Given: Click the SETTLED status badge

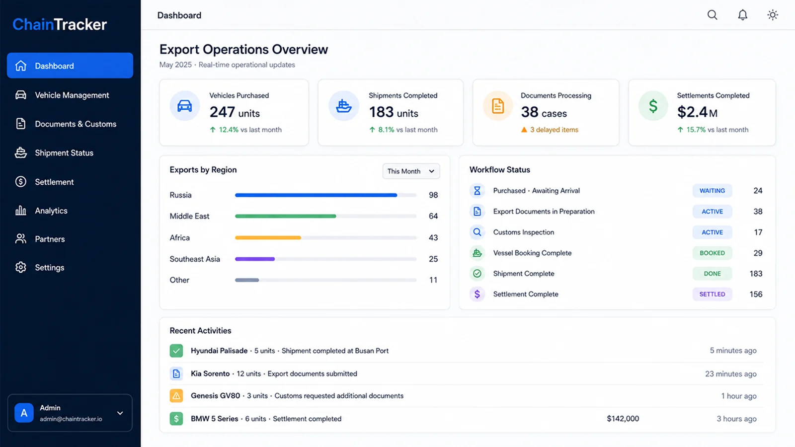Looking at the screenshot, I should point(712,294).
